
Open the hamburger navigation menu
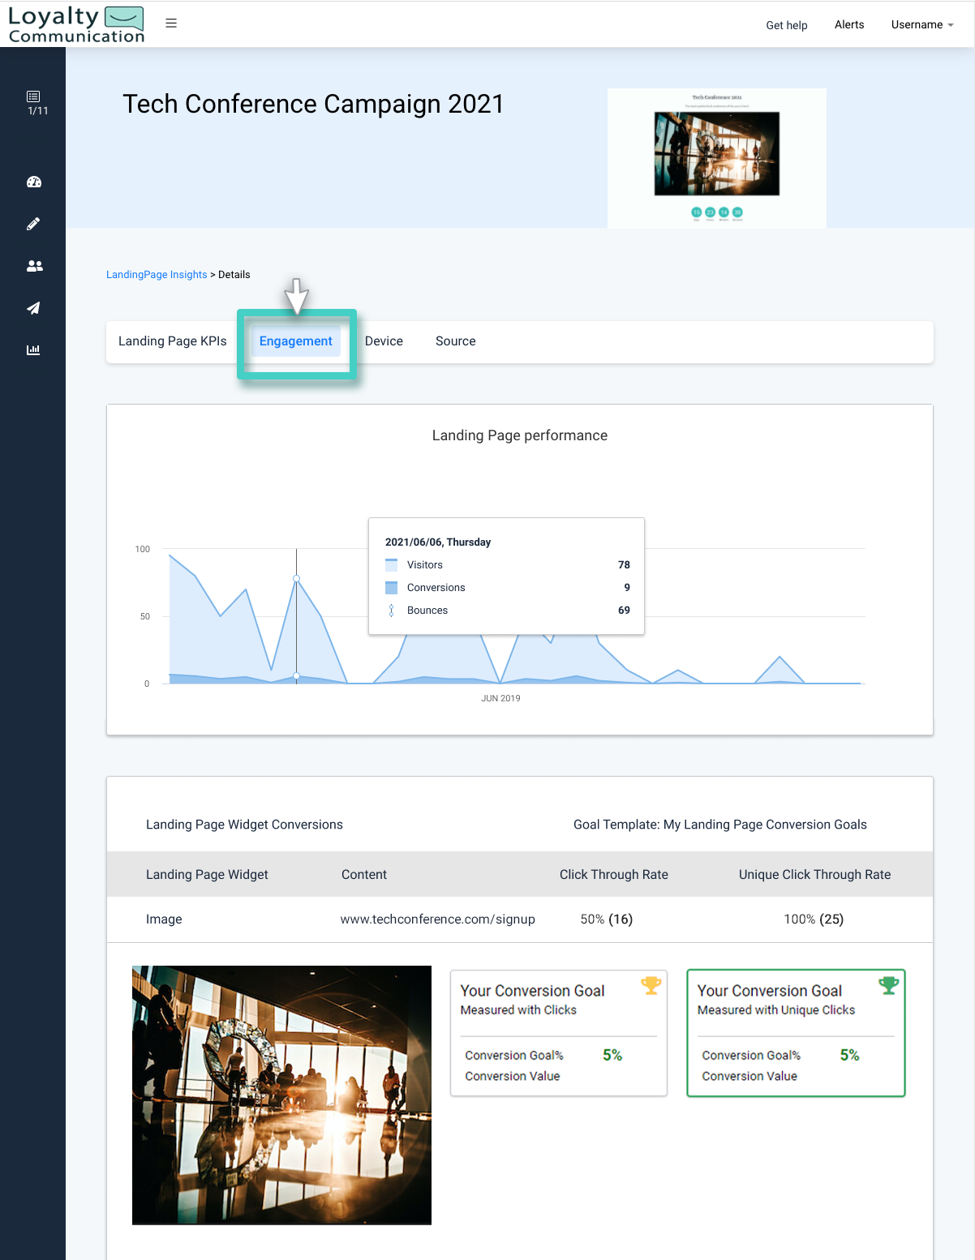(171, 23)
